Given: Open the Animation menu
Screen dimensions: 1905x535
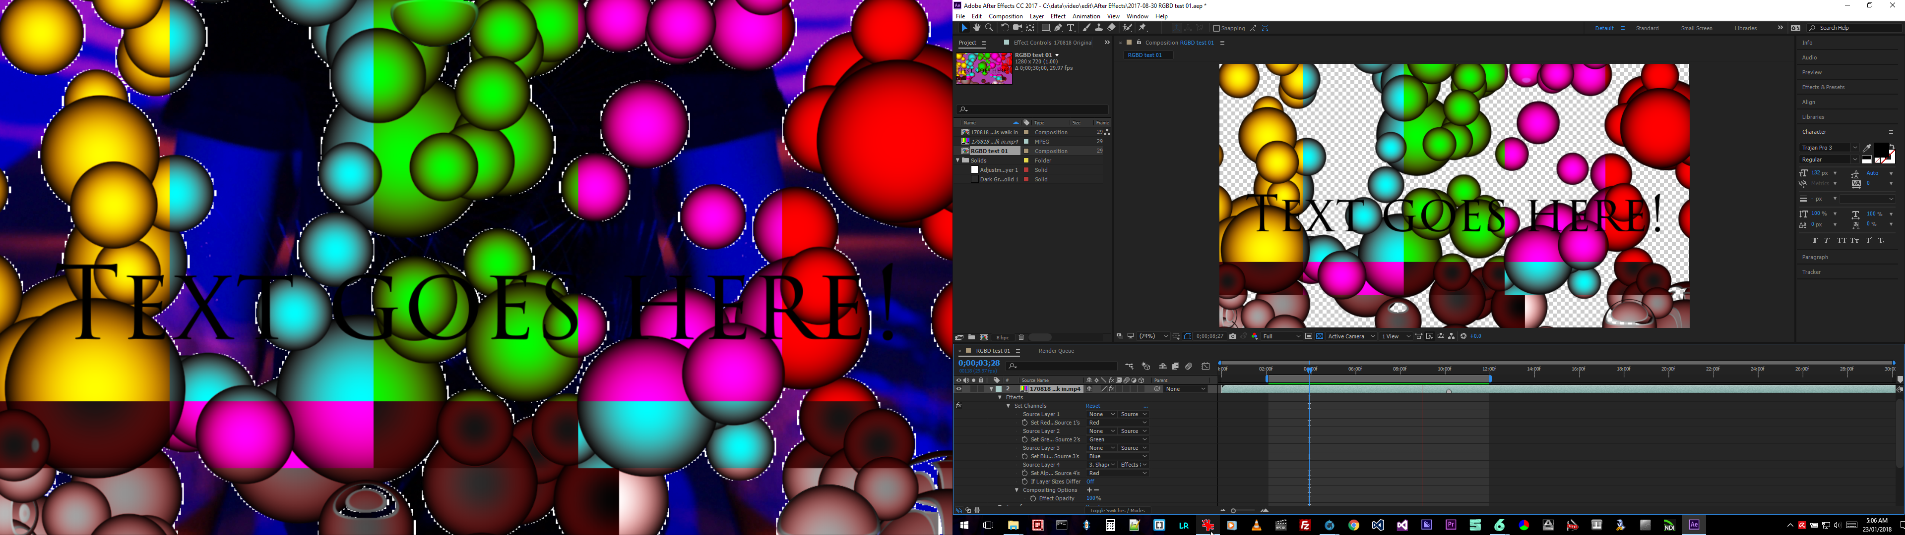Looking at the screenshot, I should click(x=1085, y=16).
